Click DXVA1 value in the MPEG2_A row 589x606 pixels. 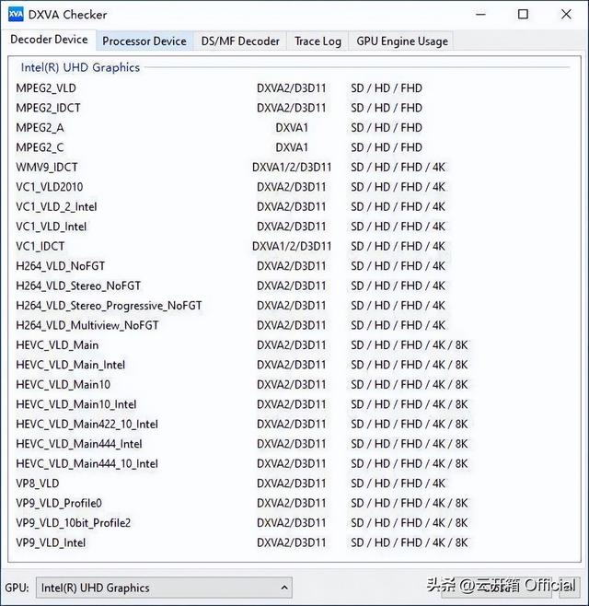(292, 127)
